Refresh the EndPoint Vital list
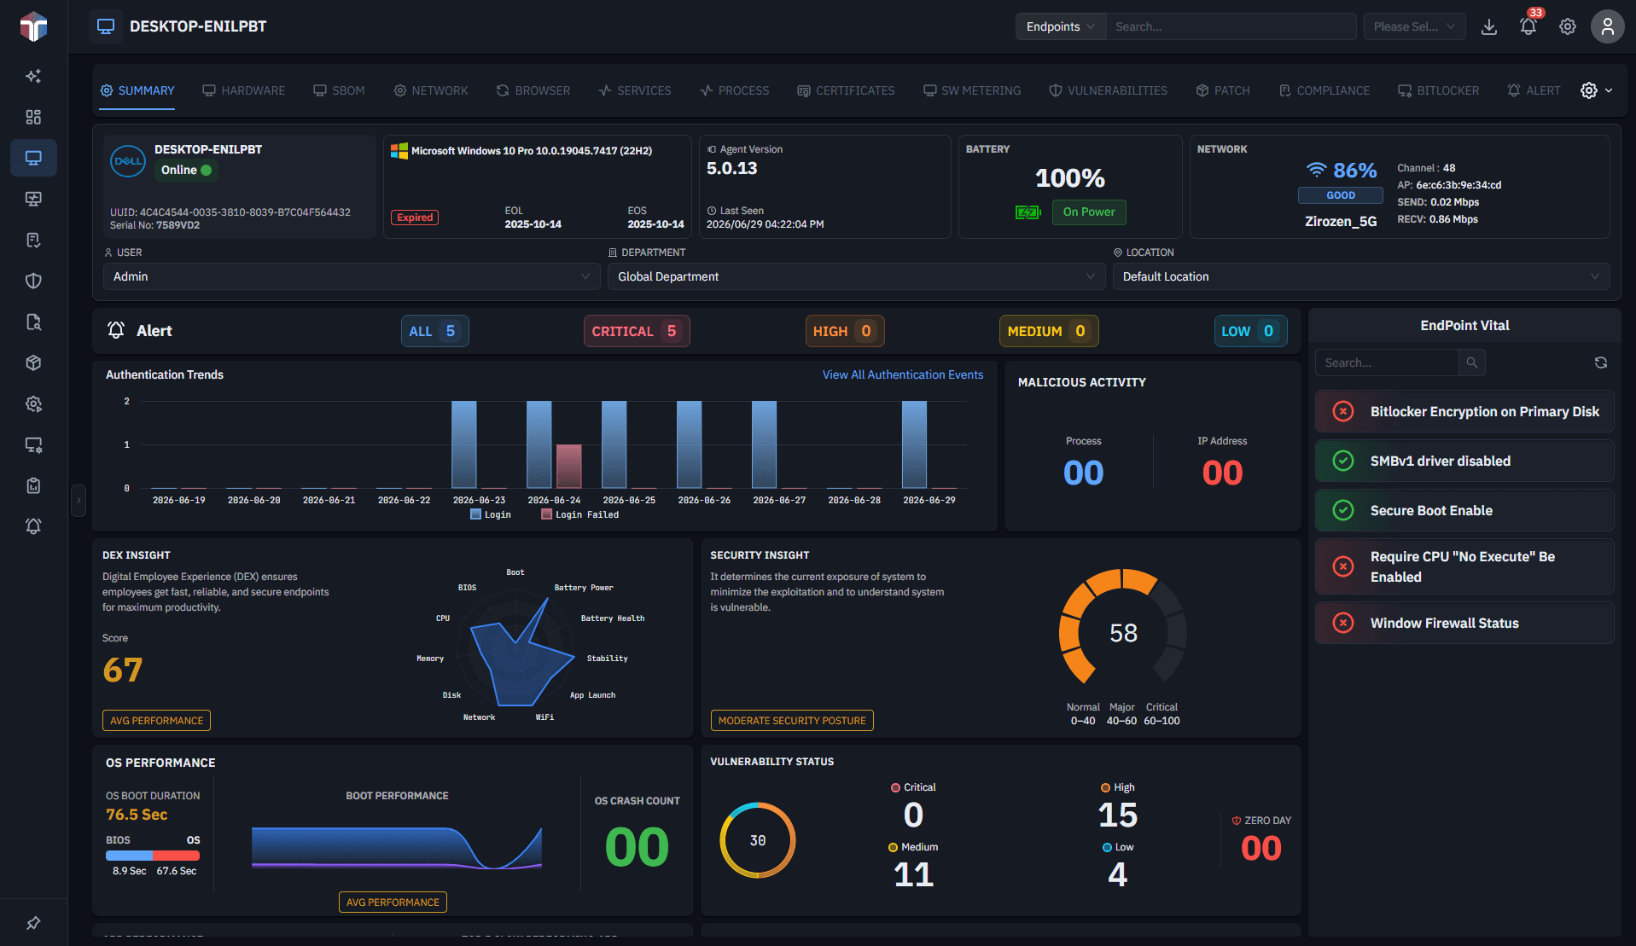Viewport: 1636px width, 946px height. (1601, 363)
